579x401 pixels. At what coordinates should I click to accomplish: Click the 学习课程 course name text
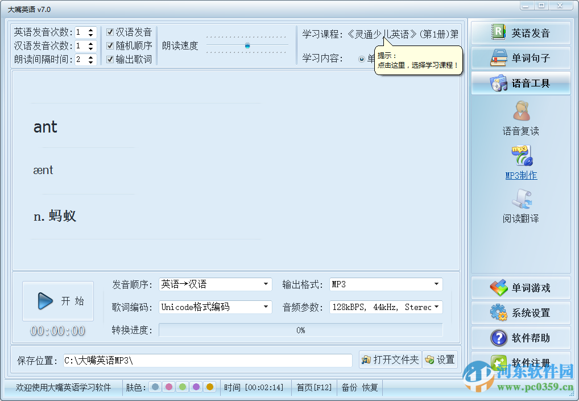coord(403,34)
